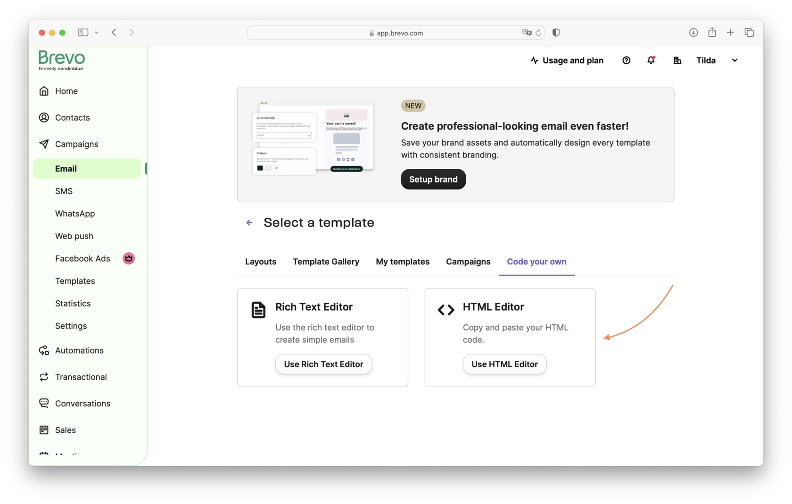Click the Safari share icon

click(x=712, y=32)
